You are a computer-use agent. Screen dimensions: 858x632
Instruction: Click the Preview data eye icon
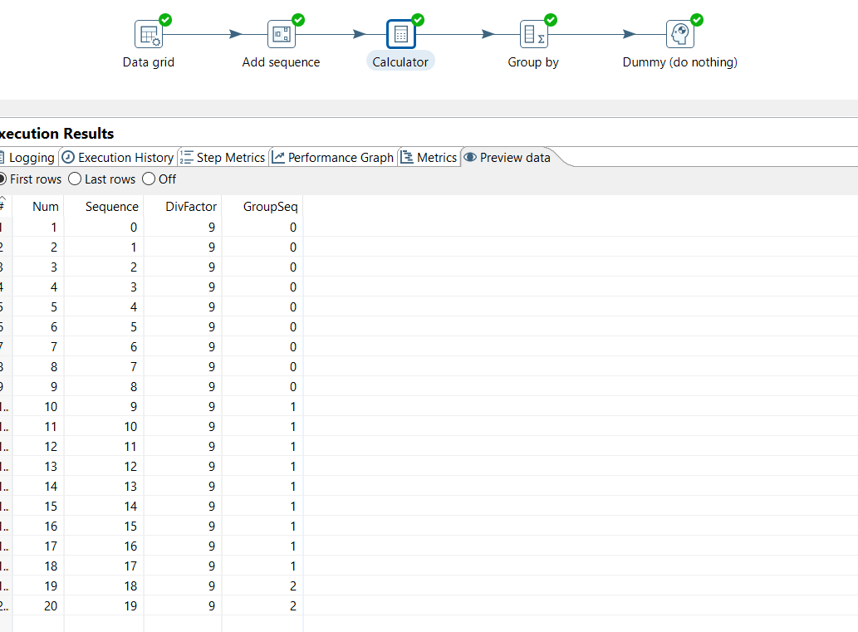tap(472, 157)
